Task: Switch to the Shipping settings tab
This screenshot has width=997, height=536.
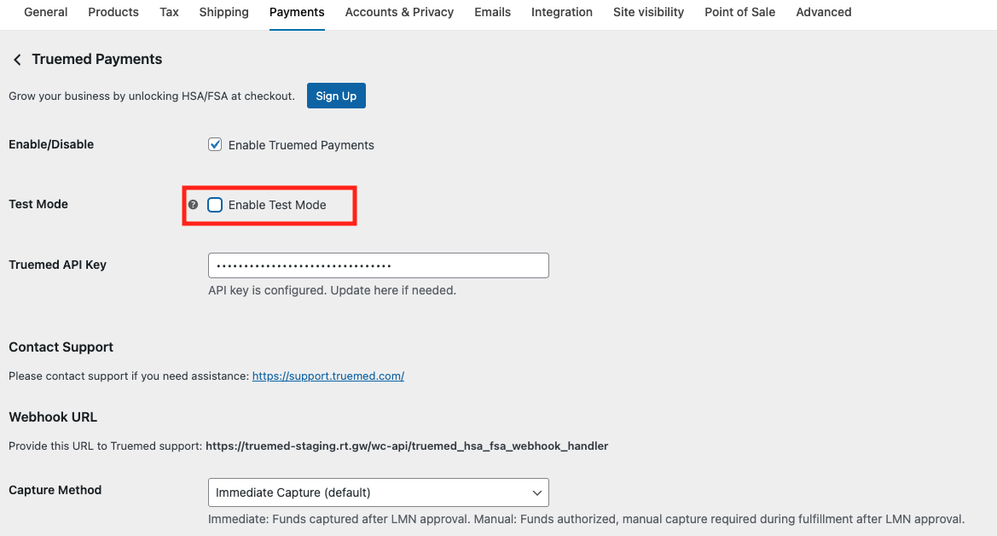Action: pyautogui.click(x=223, y=12)
